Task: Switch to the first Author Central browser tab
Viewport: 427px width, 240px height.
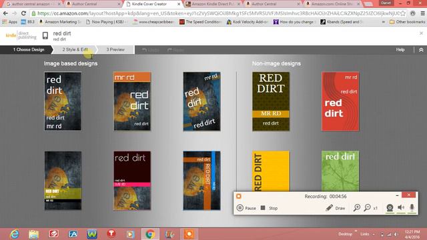Action: 93,4
